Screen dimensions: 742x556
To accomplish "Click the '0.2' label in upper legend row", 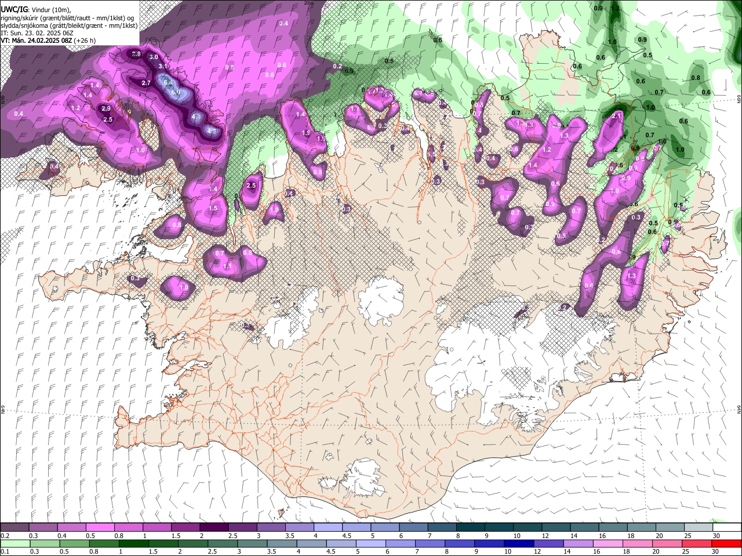I will (x=5, y=536).
